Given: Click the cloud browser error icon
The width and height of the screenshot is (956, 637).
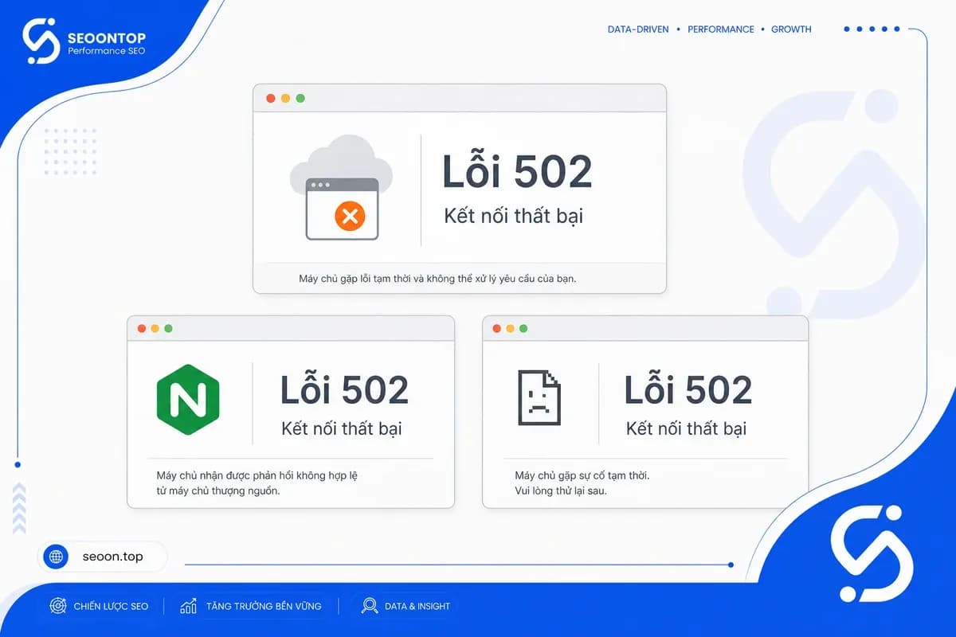Looking at the screenshot, I should (x=341, y=188).
